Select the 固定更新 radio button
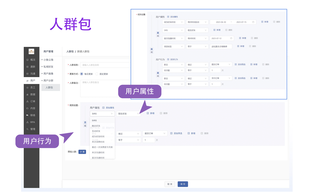 point(97,74)
